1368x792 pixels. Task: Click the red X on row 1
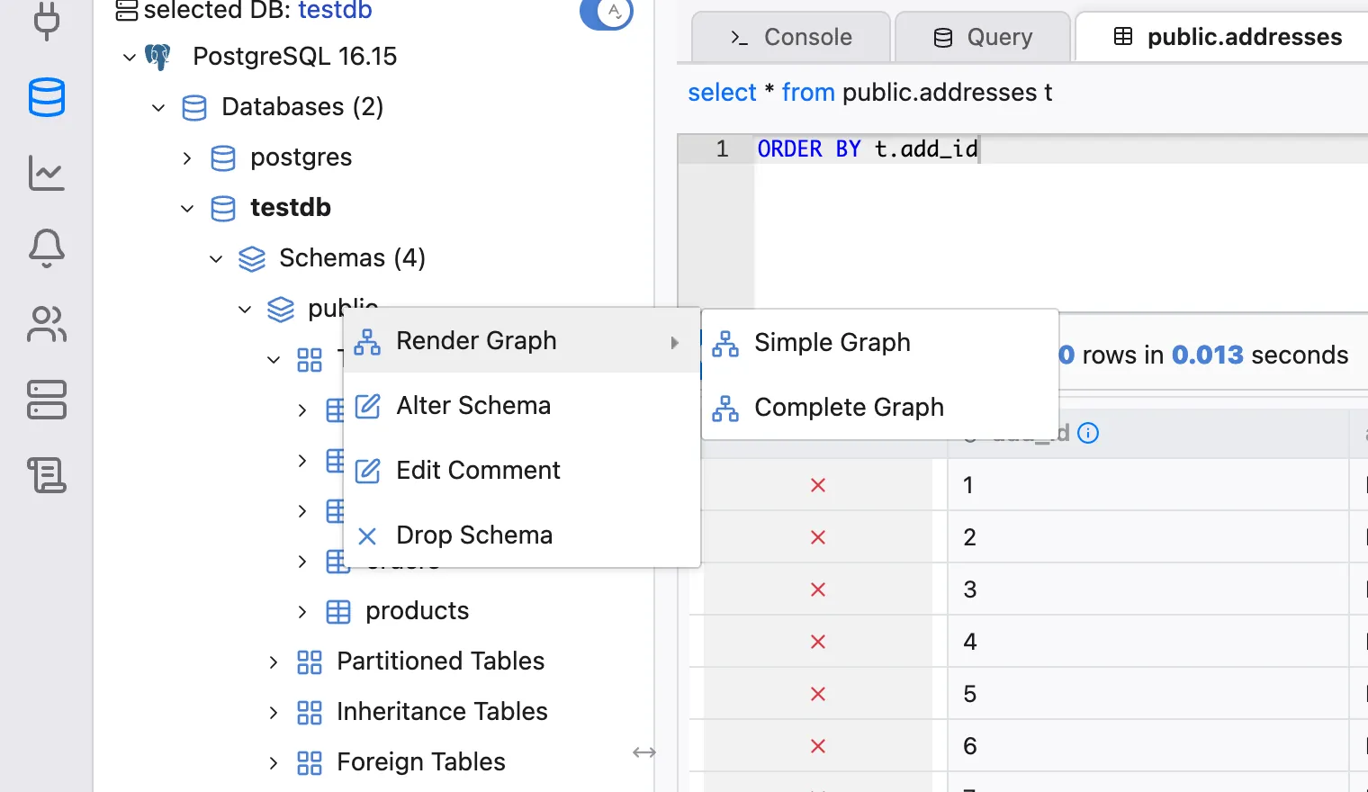818,485
